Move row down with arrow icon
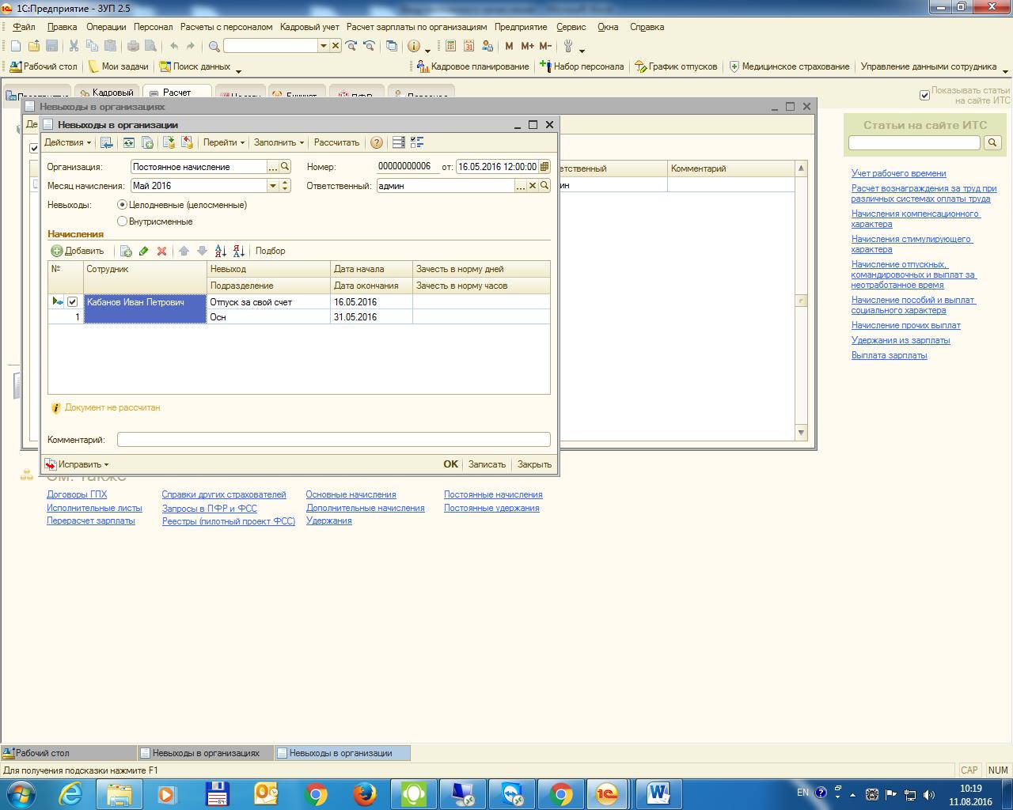Viewport: 1013px width, 810px height. (x=202, y=251)
